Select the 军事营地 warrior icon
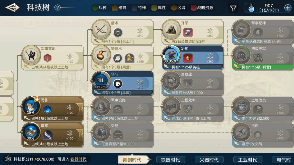Screen dimensions: 294x165 [x=31, y=55]
